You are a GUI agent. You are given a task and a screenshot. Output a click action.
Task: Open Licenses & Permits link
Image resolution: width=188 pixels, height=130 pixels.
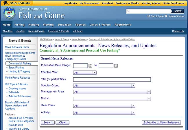(59, 31)
